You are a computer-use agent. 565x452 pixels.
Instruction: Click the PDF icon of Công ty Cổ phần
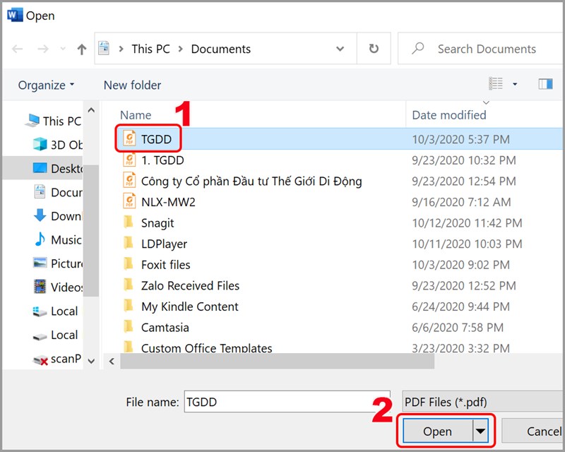129,180
